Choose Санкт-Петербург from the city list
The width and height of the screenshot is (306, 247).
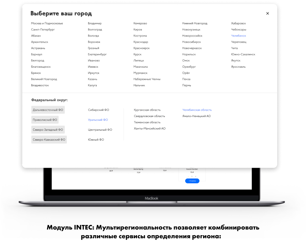click(x=43, y=30)
